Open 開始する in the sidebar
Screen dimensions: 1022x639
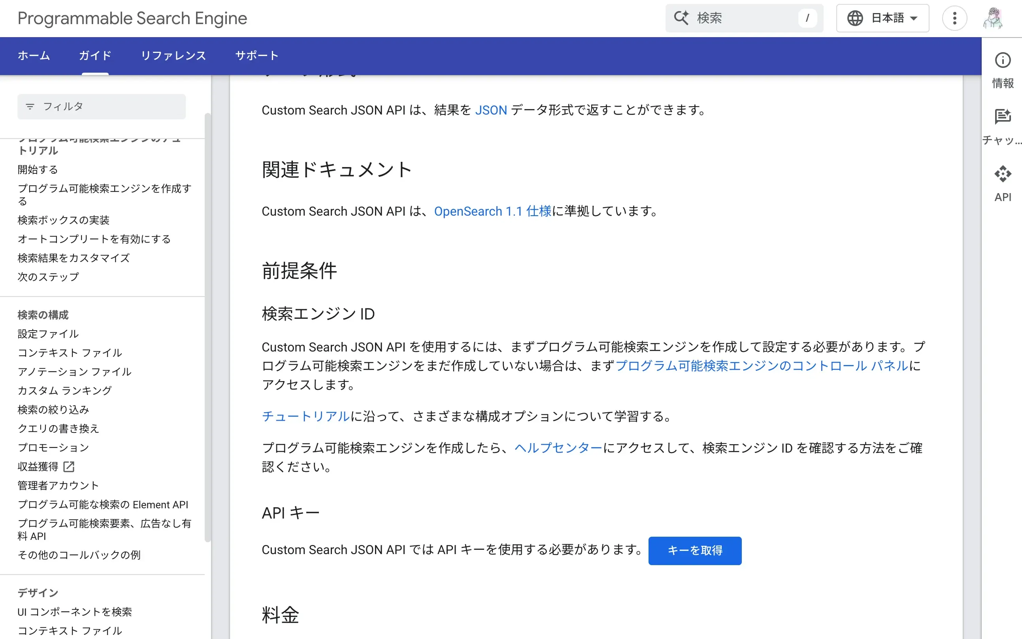[38, 169]
